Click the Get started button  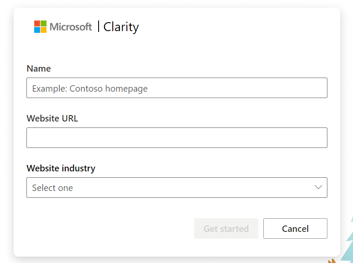[x=226, y=228]
